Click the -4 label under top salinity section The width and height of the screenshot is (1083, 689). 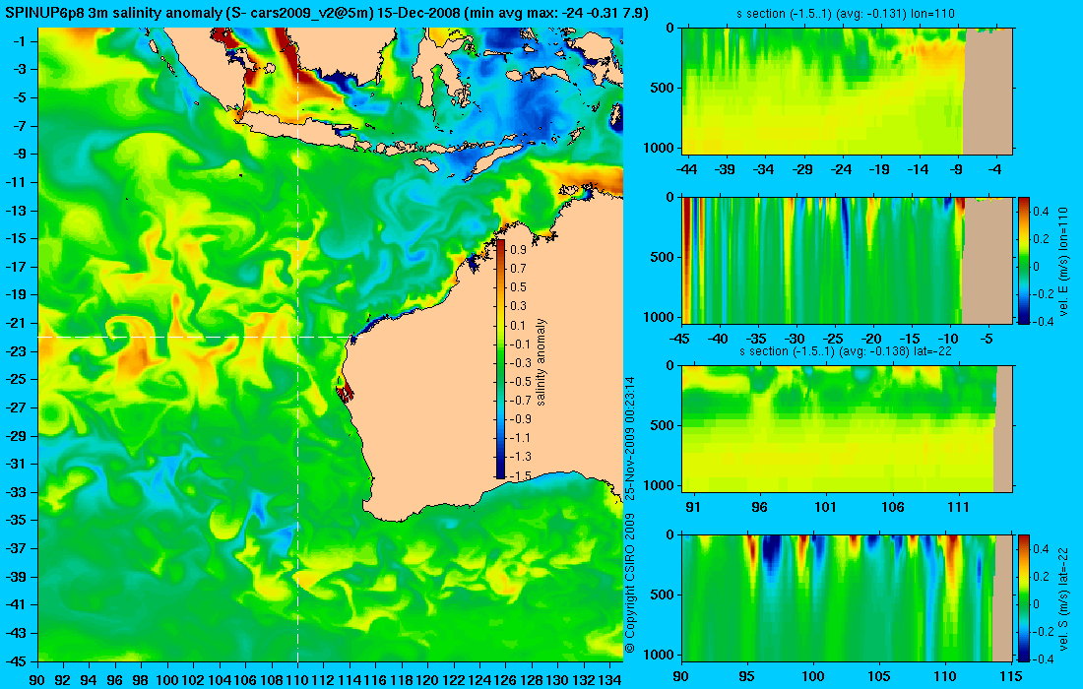[994, 169]
